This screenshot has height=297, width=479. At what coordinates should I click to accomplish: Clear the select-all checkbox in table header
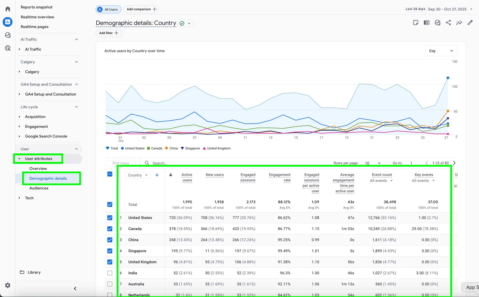110,174
